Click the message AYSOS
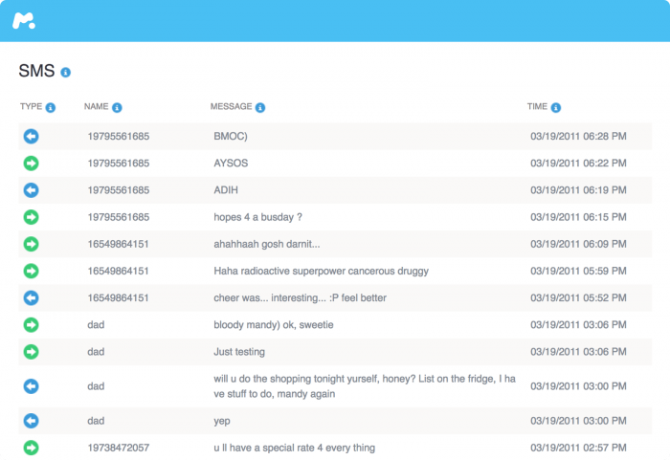Image resolution: width=670 pixels, height=460 pixels. 231,164
